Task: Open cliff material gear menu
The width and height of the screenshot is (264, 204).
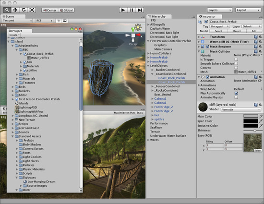Action: tap(261, 105)
